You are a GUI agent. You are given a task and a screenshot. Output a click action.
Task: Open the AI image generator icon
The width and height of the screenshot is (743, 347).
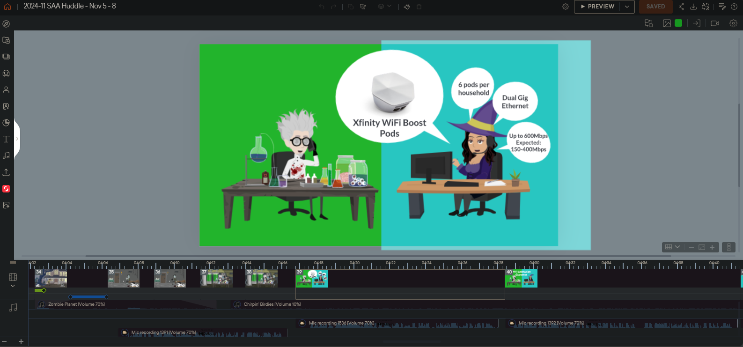6,205
